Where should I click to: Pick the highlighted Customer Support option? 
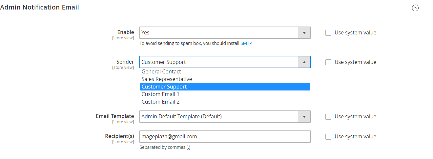[x=164, y=87]
